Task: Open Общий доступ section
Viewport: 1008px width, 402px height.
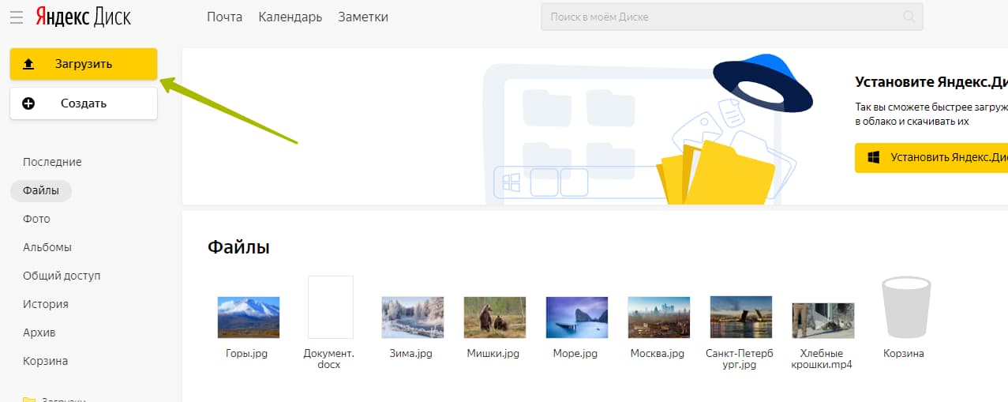Action: tap(62, 276)
